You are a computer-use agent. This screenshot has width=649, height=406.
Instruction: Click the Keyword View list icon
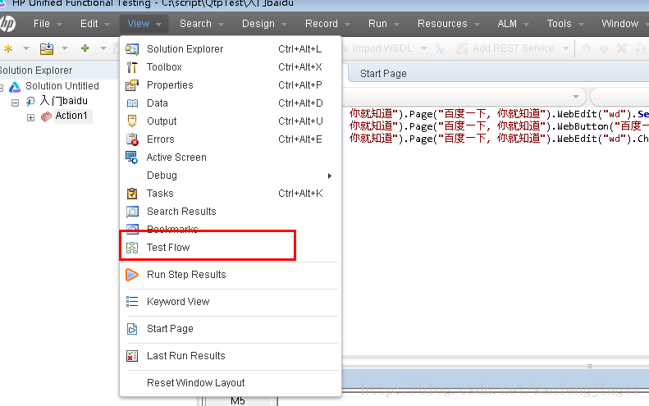tap(132, 302)
